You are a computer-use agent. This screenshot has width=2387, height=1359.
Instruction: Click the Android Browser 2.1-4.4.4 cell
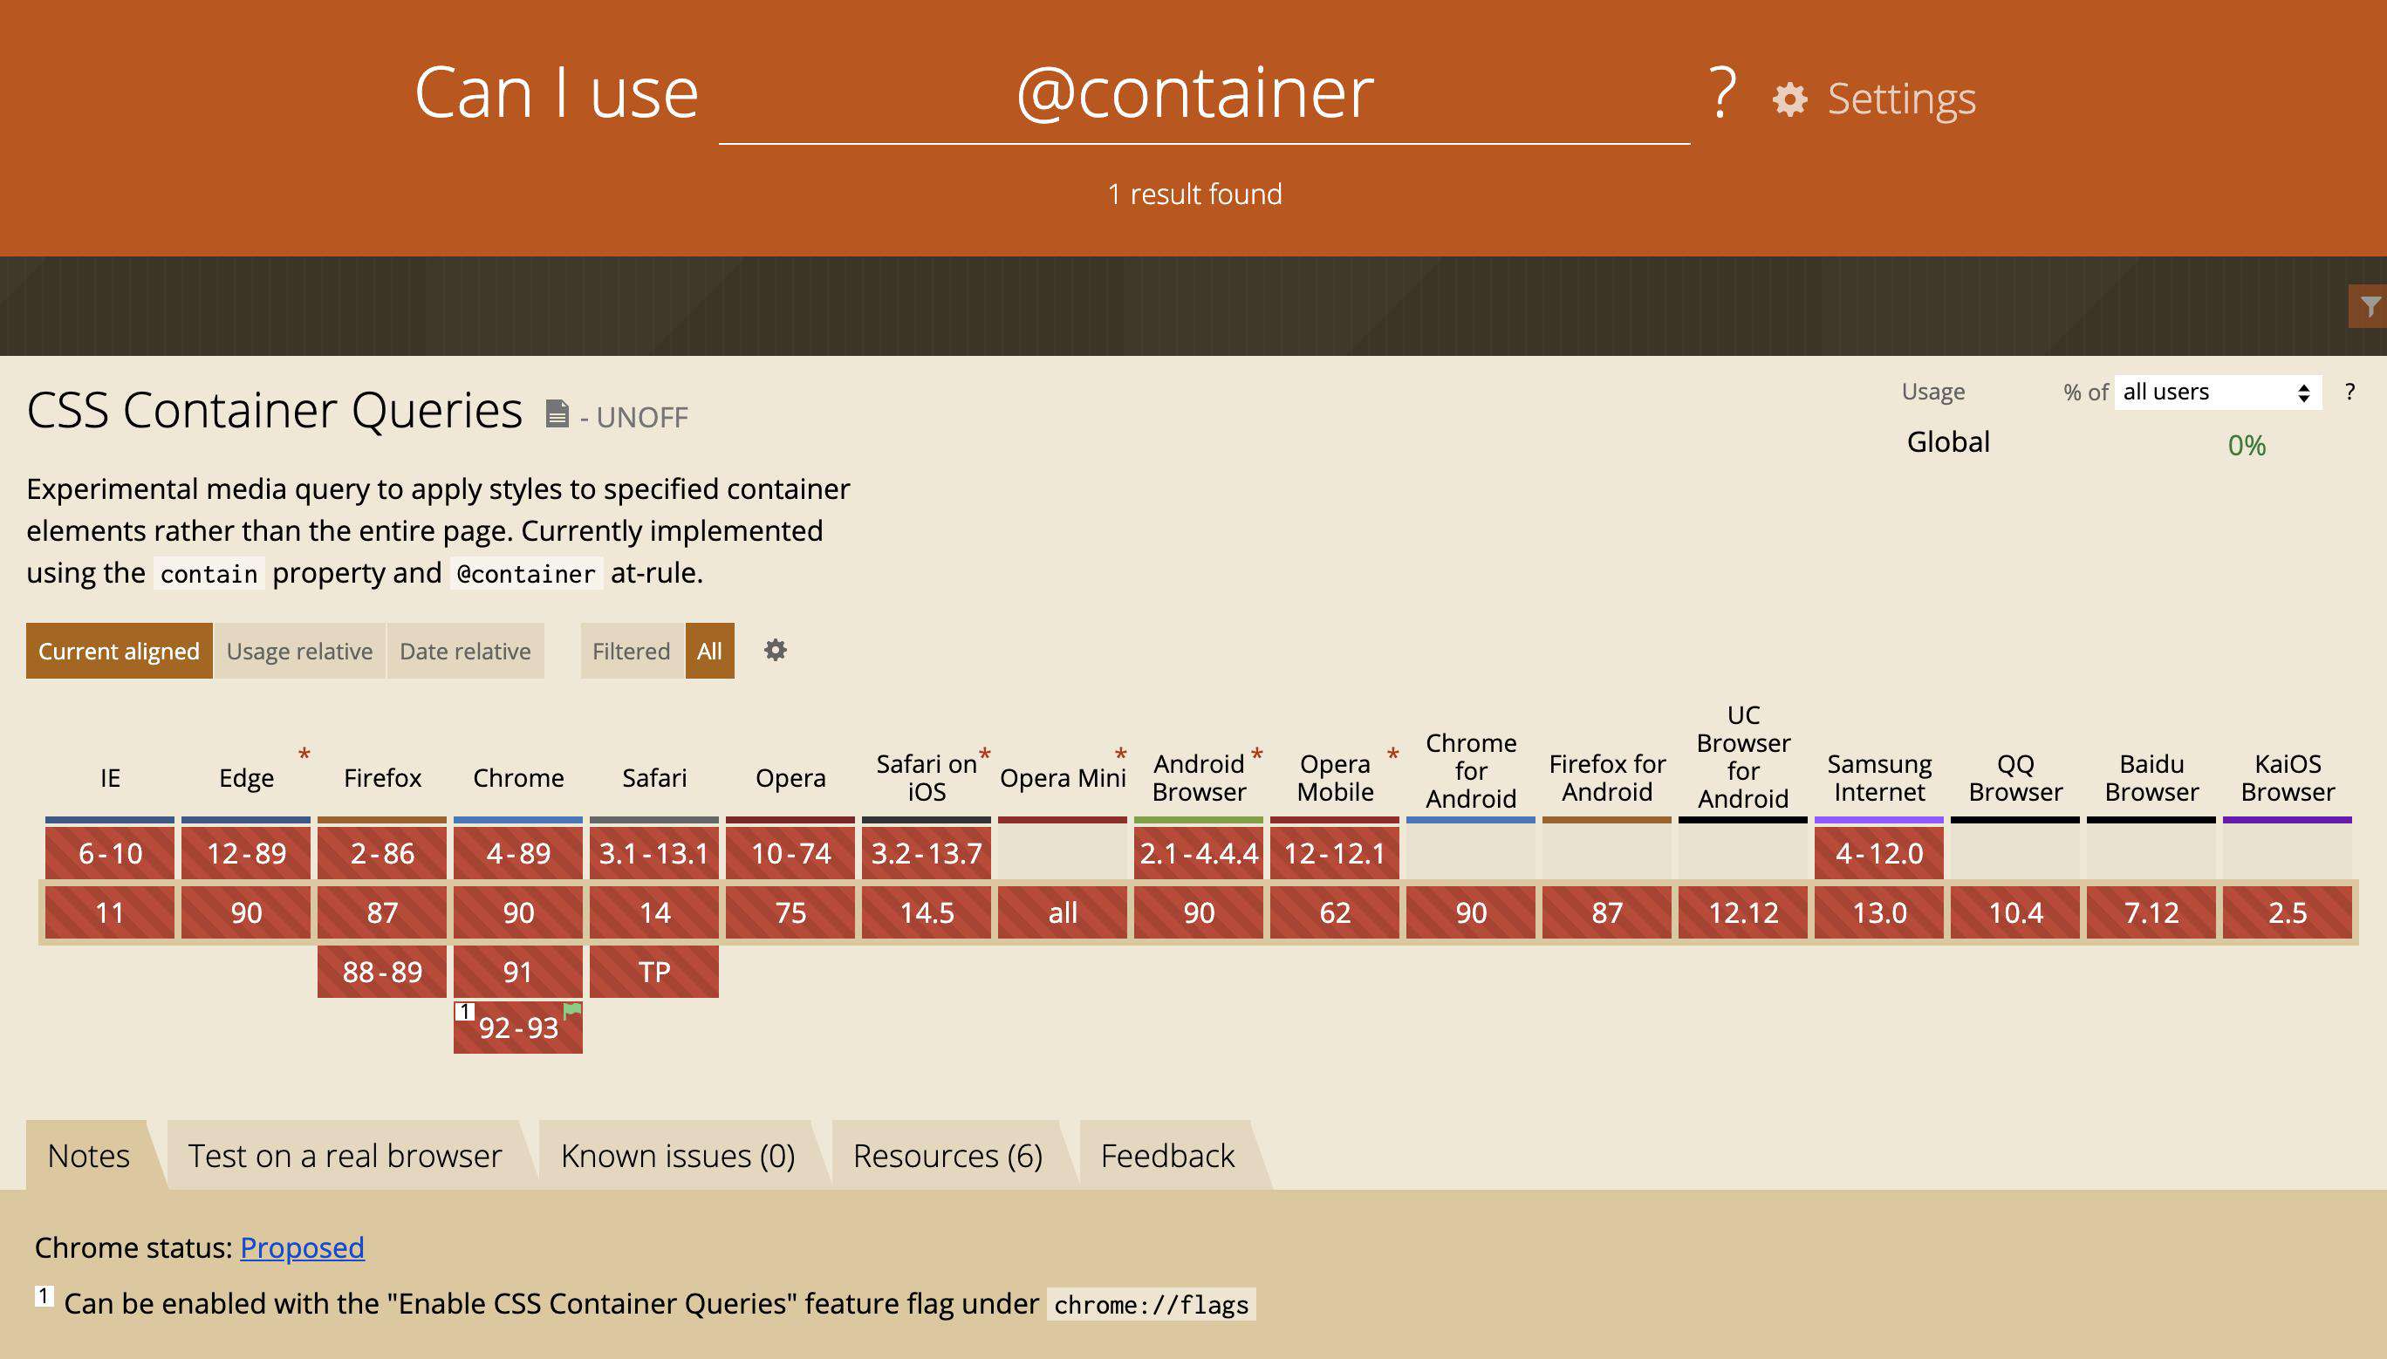(x=1199, y=853)
